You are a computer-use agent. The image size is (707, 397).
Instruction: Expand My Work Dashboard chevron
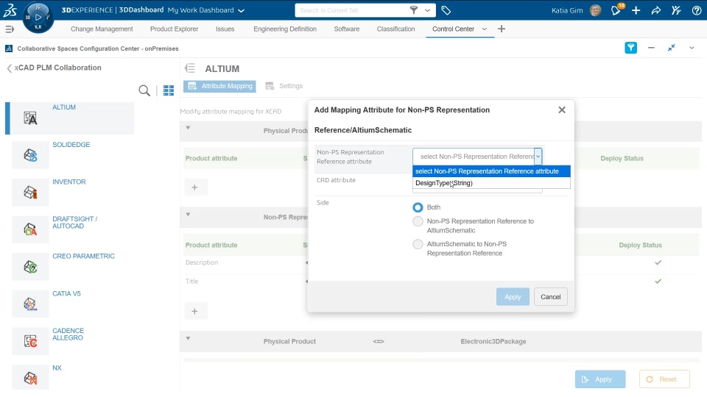pos(242,10)
